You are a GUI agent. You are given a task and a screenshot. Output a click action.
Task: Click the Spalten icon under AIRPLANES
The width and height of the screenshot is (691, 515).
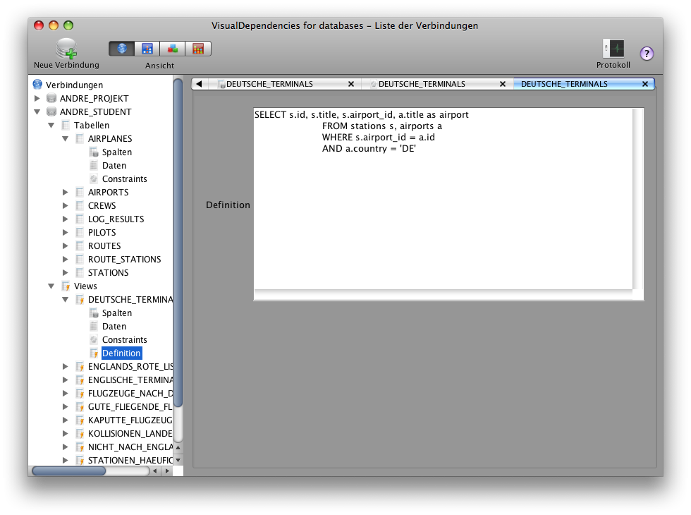[94, 152]
